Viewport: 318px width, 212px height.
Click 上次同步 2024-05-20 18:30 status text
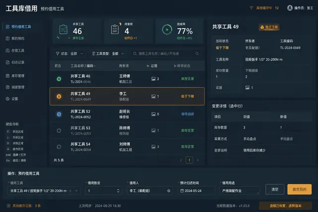click(x=99, y=206)
